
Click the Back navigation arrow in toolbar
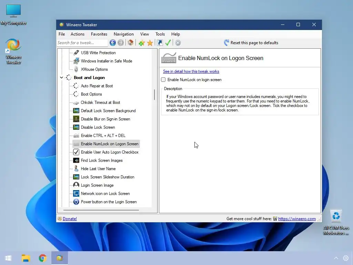[x=113, y=42]
